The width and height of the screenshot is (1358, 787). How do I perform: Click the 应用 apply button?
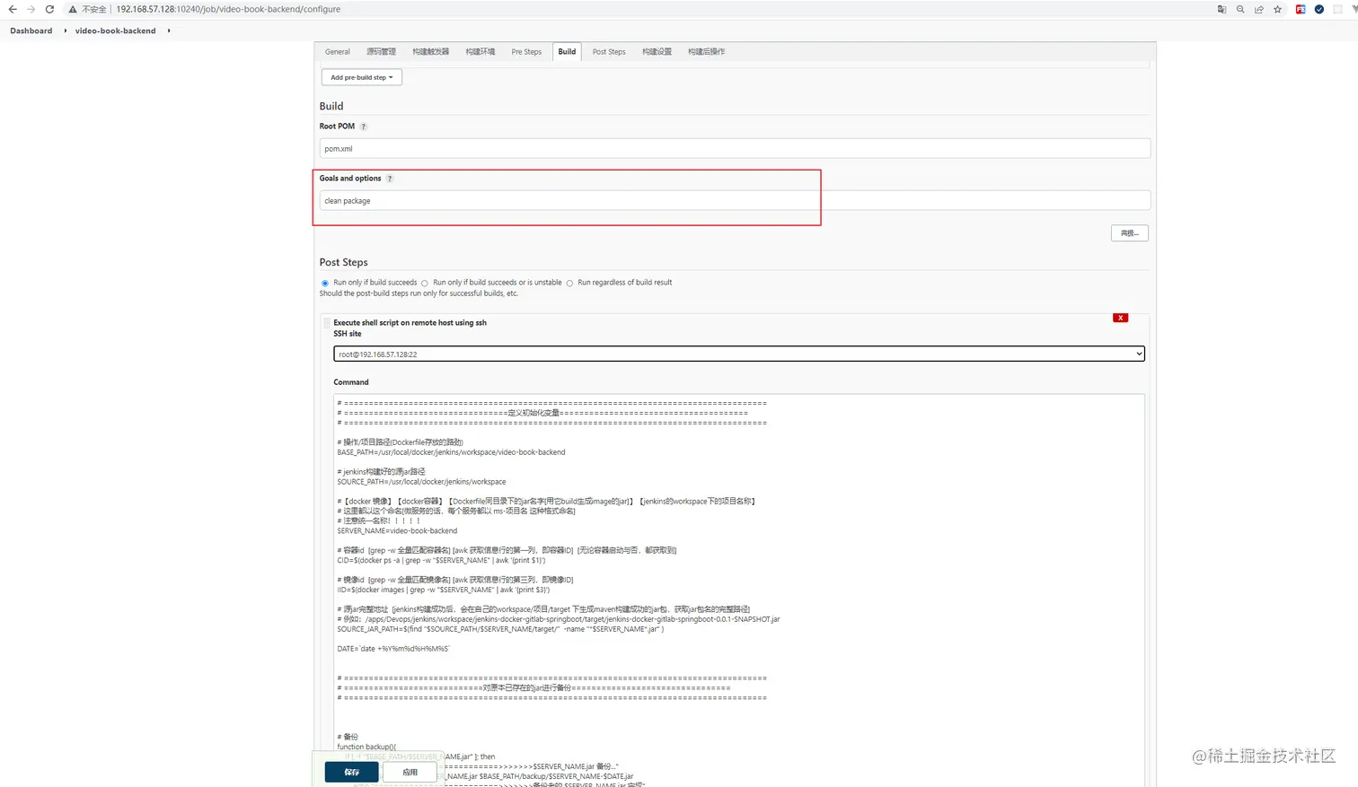(x=410, y=772)
